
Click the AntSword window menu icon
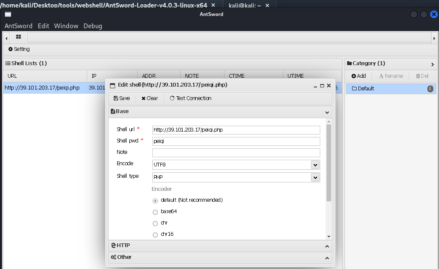click(8, 14)
